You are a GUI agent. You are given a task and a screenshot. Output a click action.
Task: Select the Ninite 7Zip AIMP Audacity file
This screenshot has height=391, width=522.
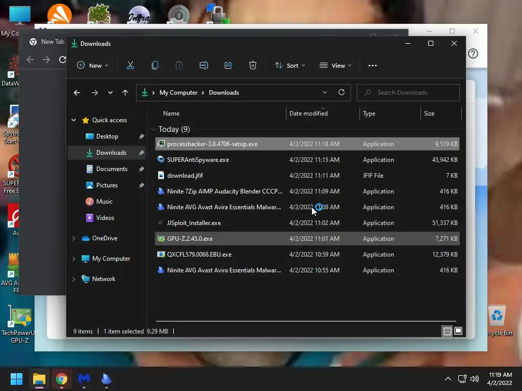(x=307, y=191)
